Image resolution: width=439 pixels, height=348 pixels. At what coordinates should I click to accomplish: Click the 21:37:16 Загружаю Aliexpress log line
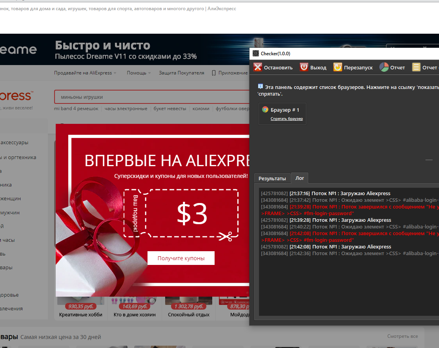tap(326, 193)
